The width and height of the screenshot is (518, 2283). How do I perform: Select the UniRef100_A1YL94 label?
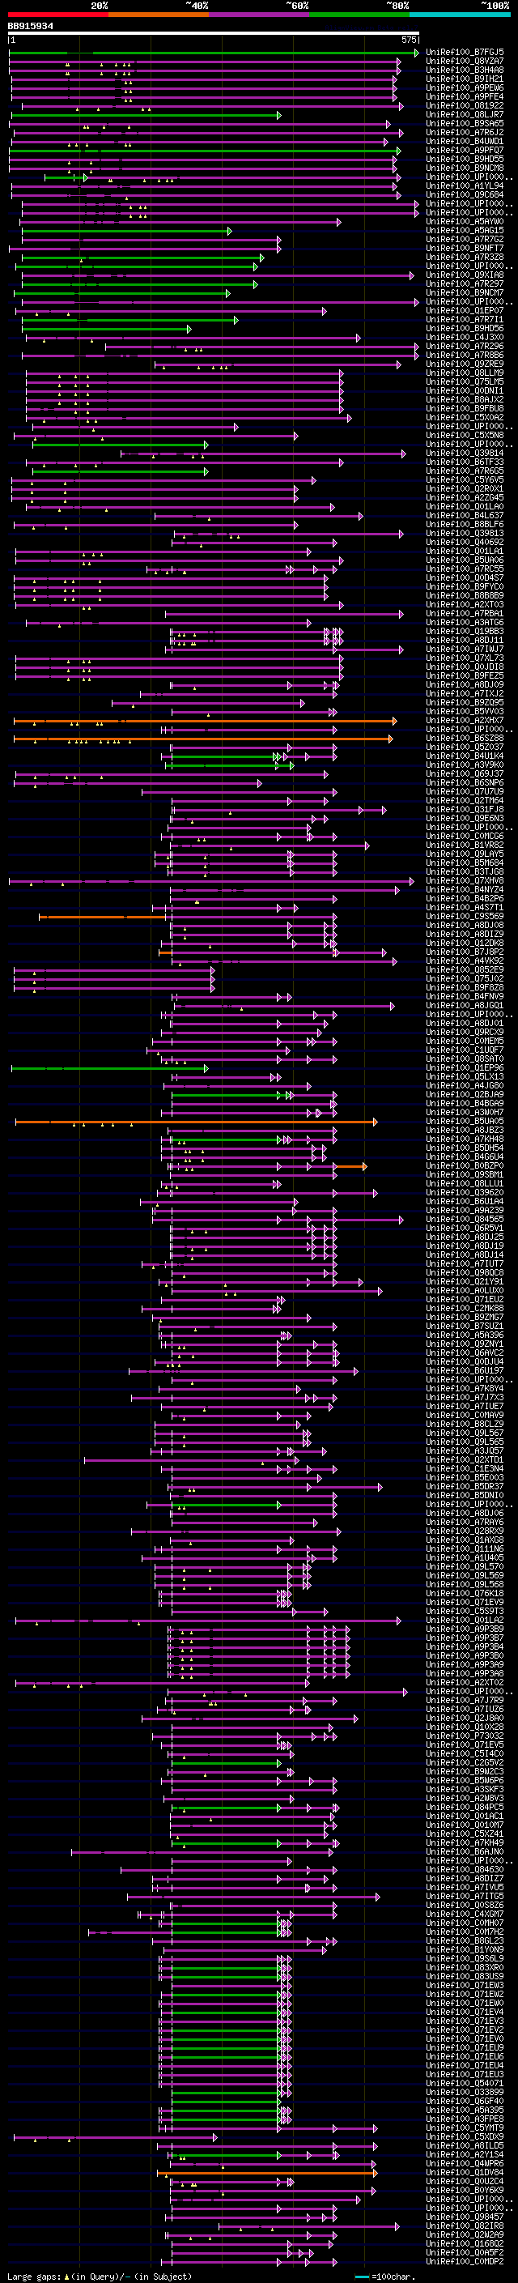pos(465,186)
